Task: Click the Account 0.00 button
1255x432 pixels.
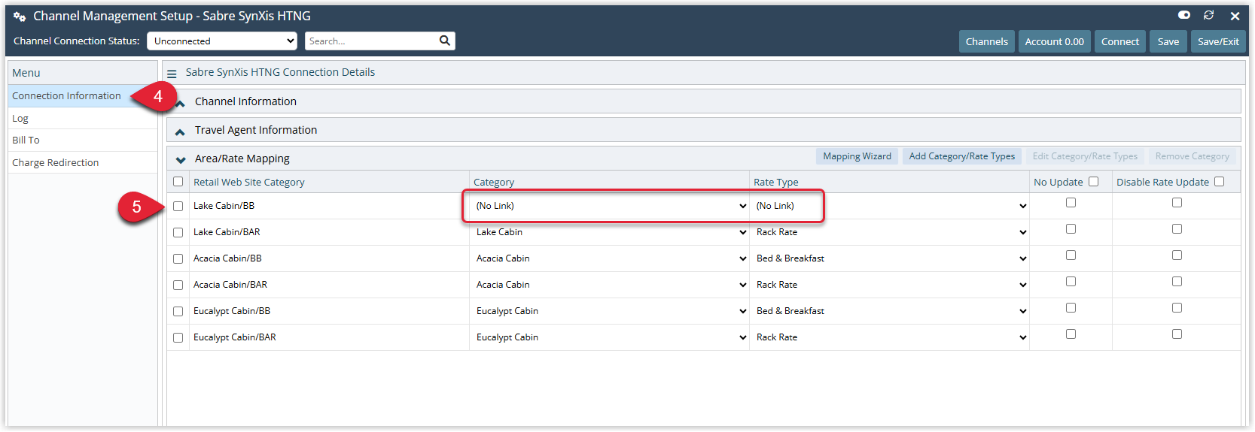Action: pyautogui.click(x=1054, y=41)
